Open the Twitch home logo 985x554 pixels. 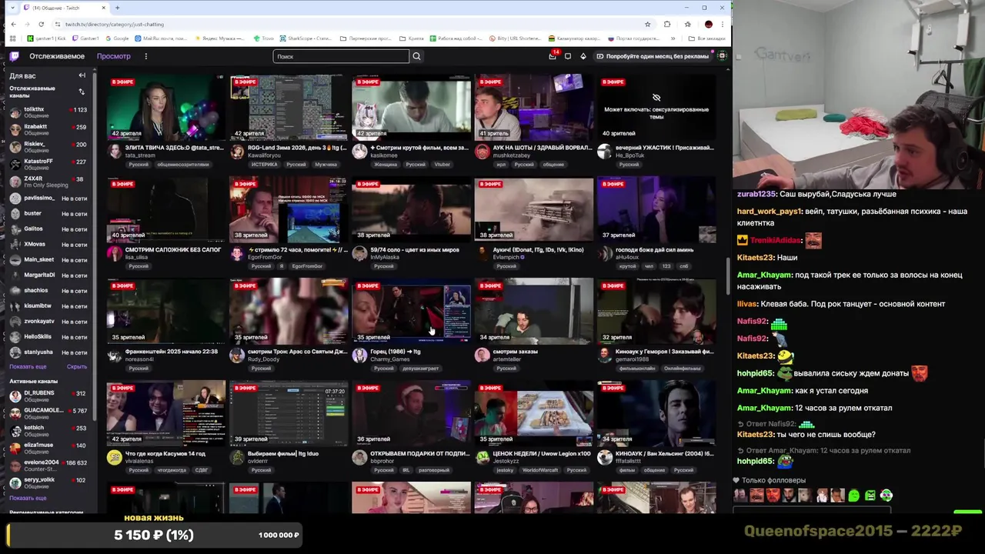pyautogui.click(x=14, y=56)
